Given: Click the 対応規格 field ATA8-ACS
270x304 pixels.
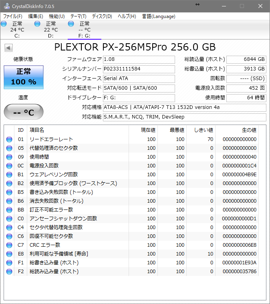Looking at the screenshot, I should pyautogui.click(x=184, y=107).
